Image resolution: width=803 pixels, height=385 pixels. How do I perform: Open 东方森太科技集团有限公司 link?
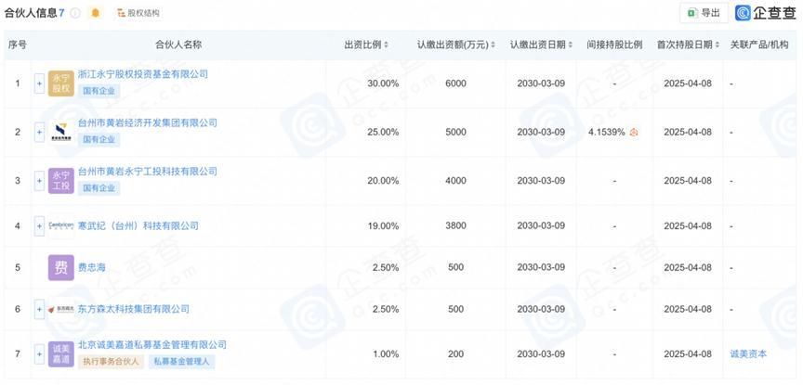tap(134, 309)
